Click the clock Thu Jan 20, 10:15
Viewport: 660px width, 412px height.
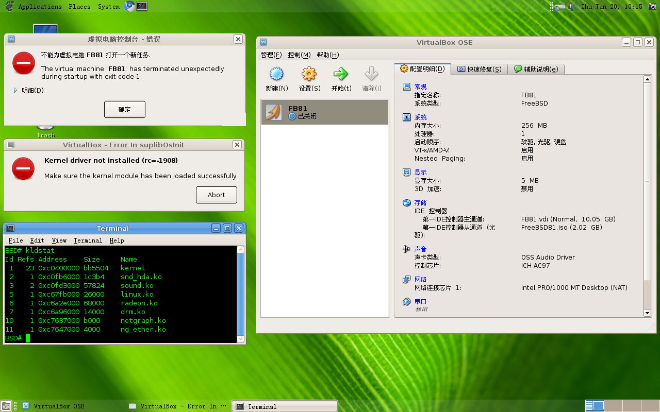612,7
